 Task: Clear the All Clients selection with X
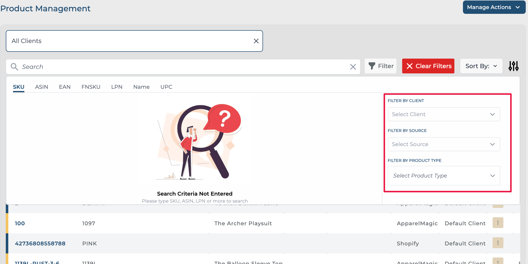[x=256, y=41]
